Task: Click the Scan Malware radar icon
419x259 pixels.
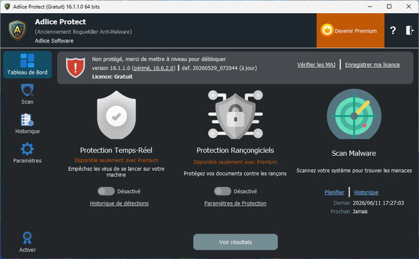Action: (x=354, y=114)
